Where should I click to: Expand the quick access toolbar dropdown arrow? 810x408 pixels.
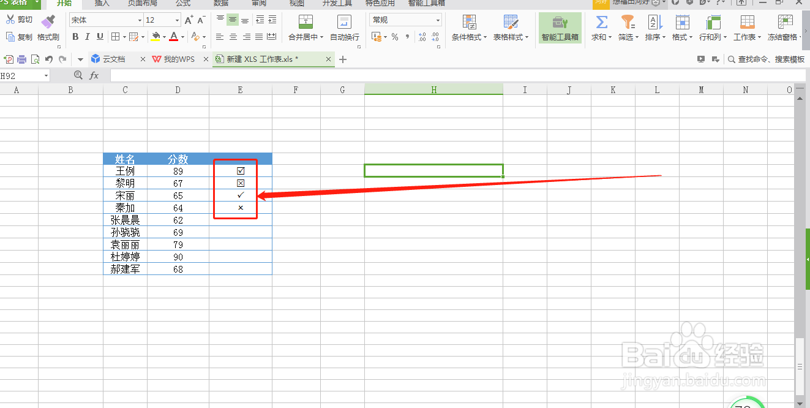click(x=80, y=59)
